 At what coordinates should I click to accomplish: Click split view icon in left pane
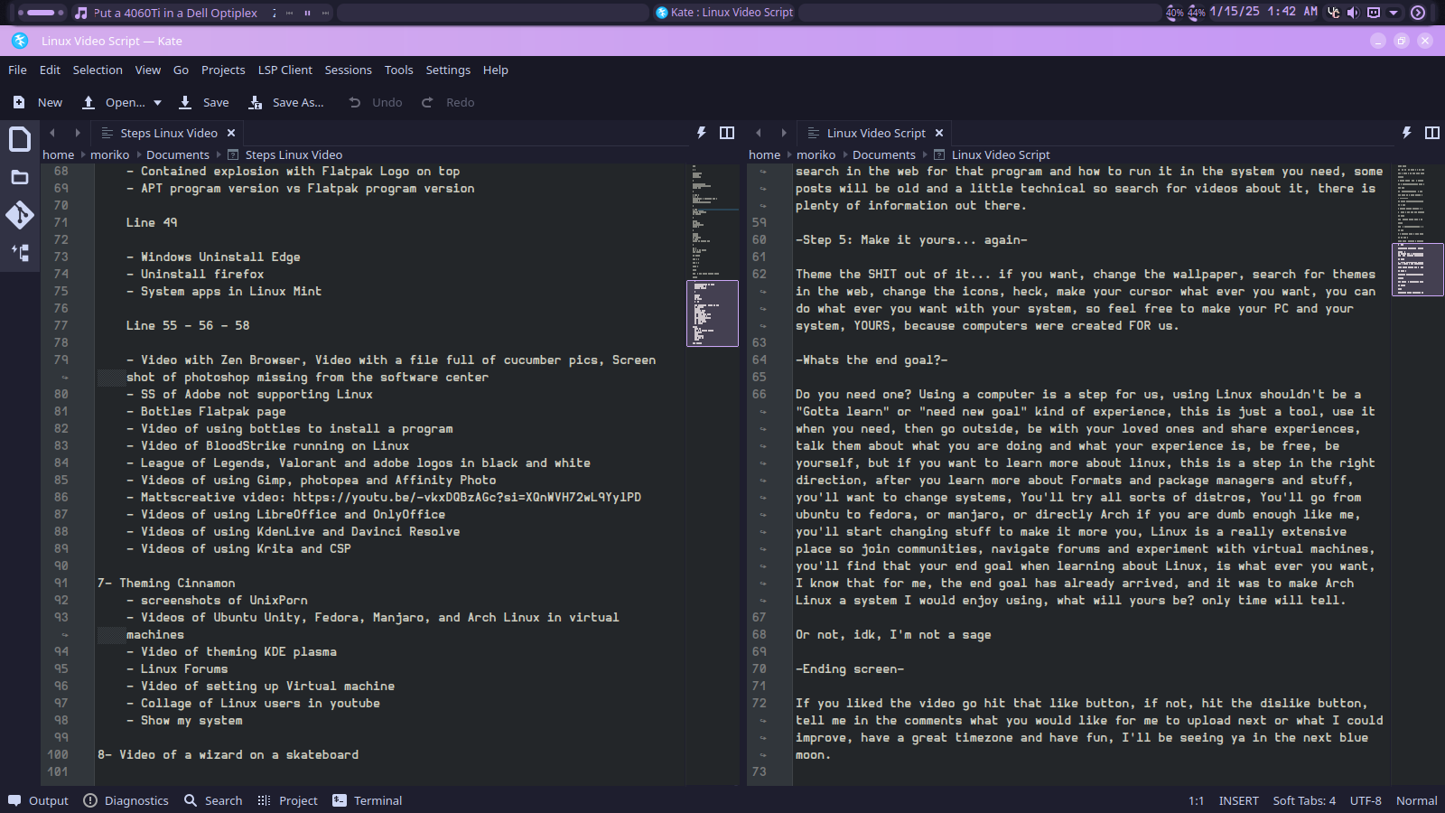coord(727,133)
